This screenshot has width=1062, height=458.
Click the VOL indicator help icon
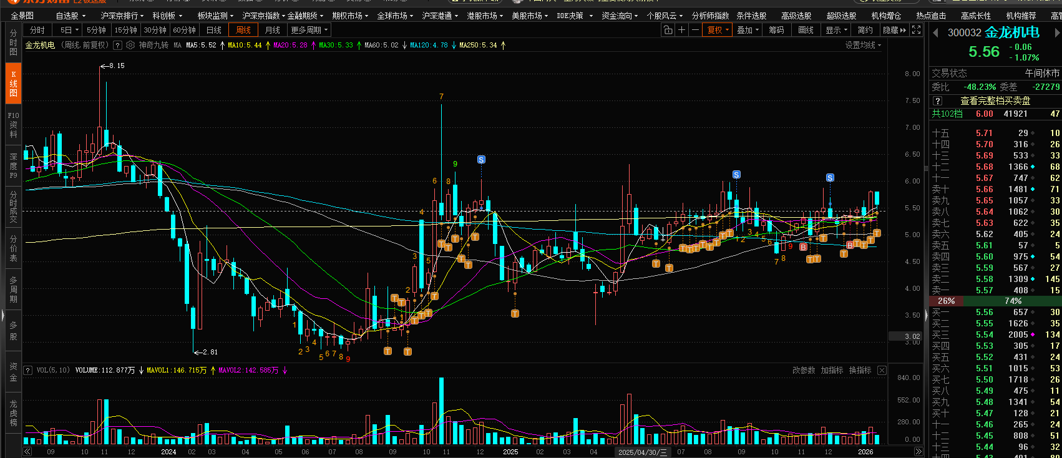28,370
